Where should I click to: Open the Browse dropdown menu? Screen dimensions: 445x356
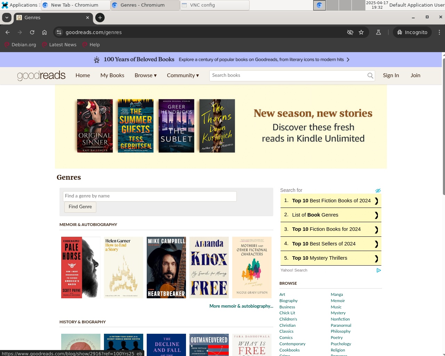pos(145,75)
